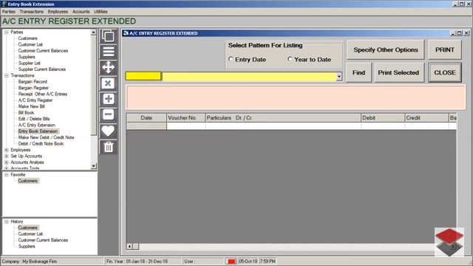Open Bill Book in the tree
The height and width of the screenshot is (266, 473).
(x=27, y=112)
